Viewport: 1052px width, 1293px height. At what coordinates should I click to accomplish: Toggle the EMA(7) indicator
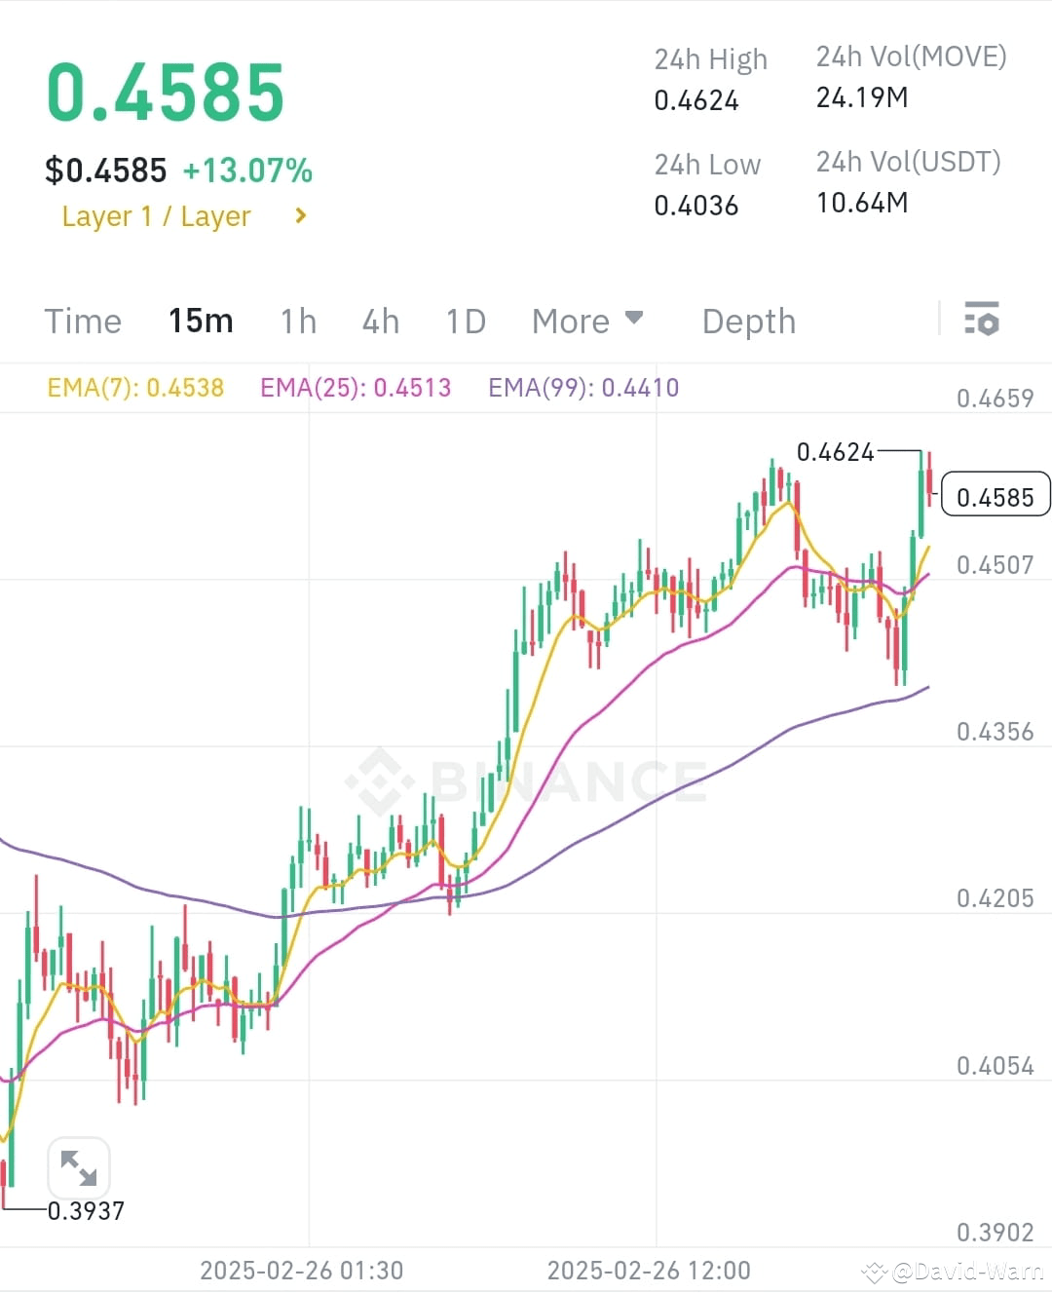pyautogui.click(x=135, y=387)
